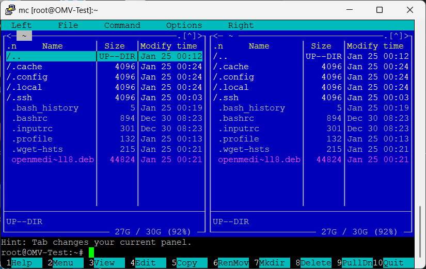Select .bash_history file in left panel
426x269 pixels.
click(104, 108)
